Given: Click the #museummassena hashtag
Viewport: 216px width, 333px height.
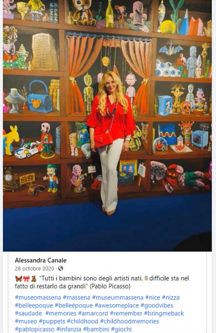Looking at the screenshot, I should point(118,297).
